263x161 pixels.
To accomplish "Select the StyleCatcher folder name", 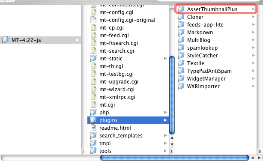I will (x=203, y=56).
